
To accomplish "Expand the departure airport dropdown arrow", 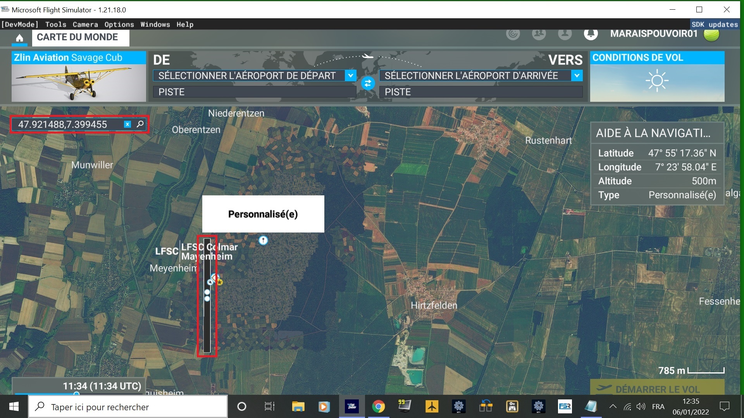I will coord(350,75).
